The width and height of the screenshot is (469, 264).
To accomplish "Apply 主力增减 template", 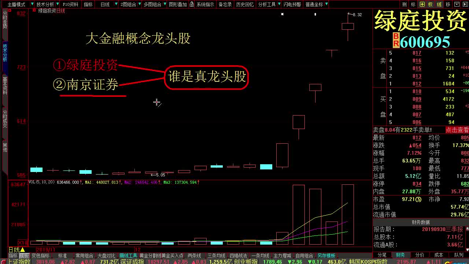I will (x=282, y=256).
